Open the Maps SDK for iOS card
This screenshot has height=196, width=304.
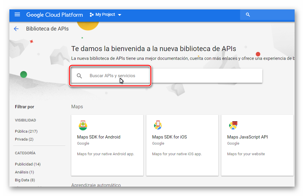pyautogui.click(x=182, y=145)
